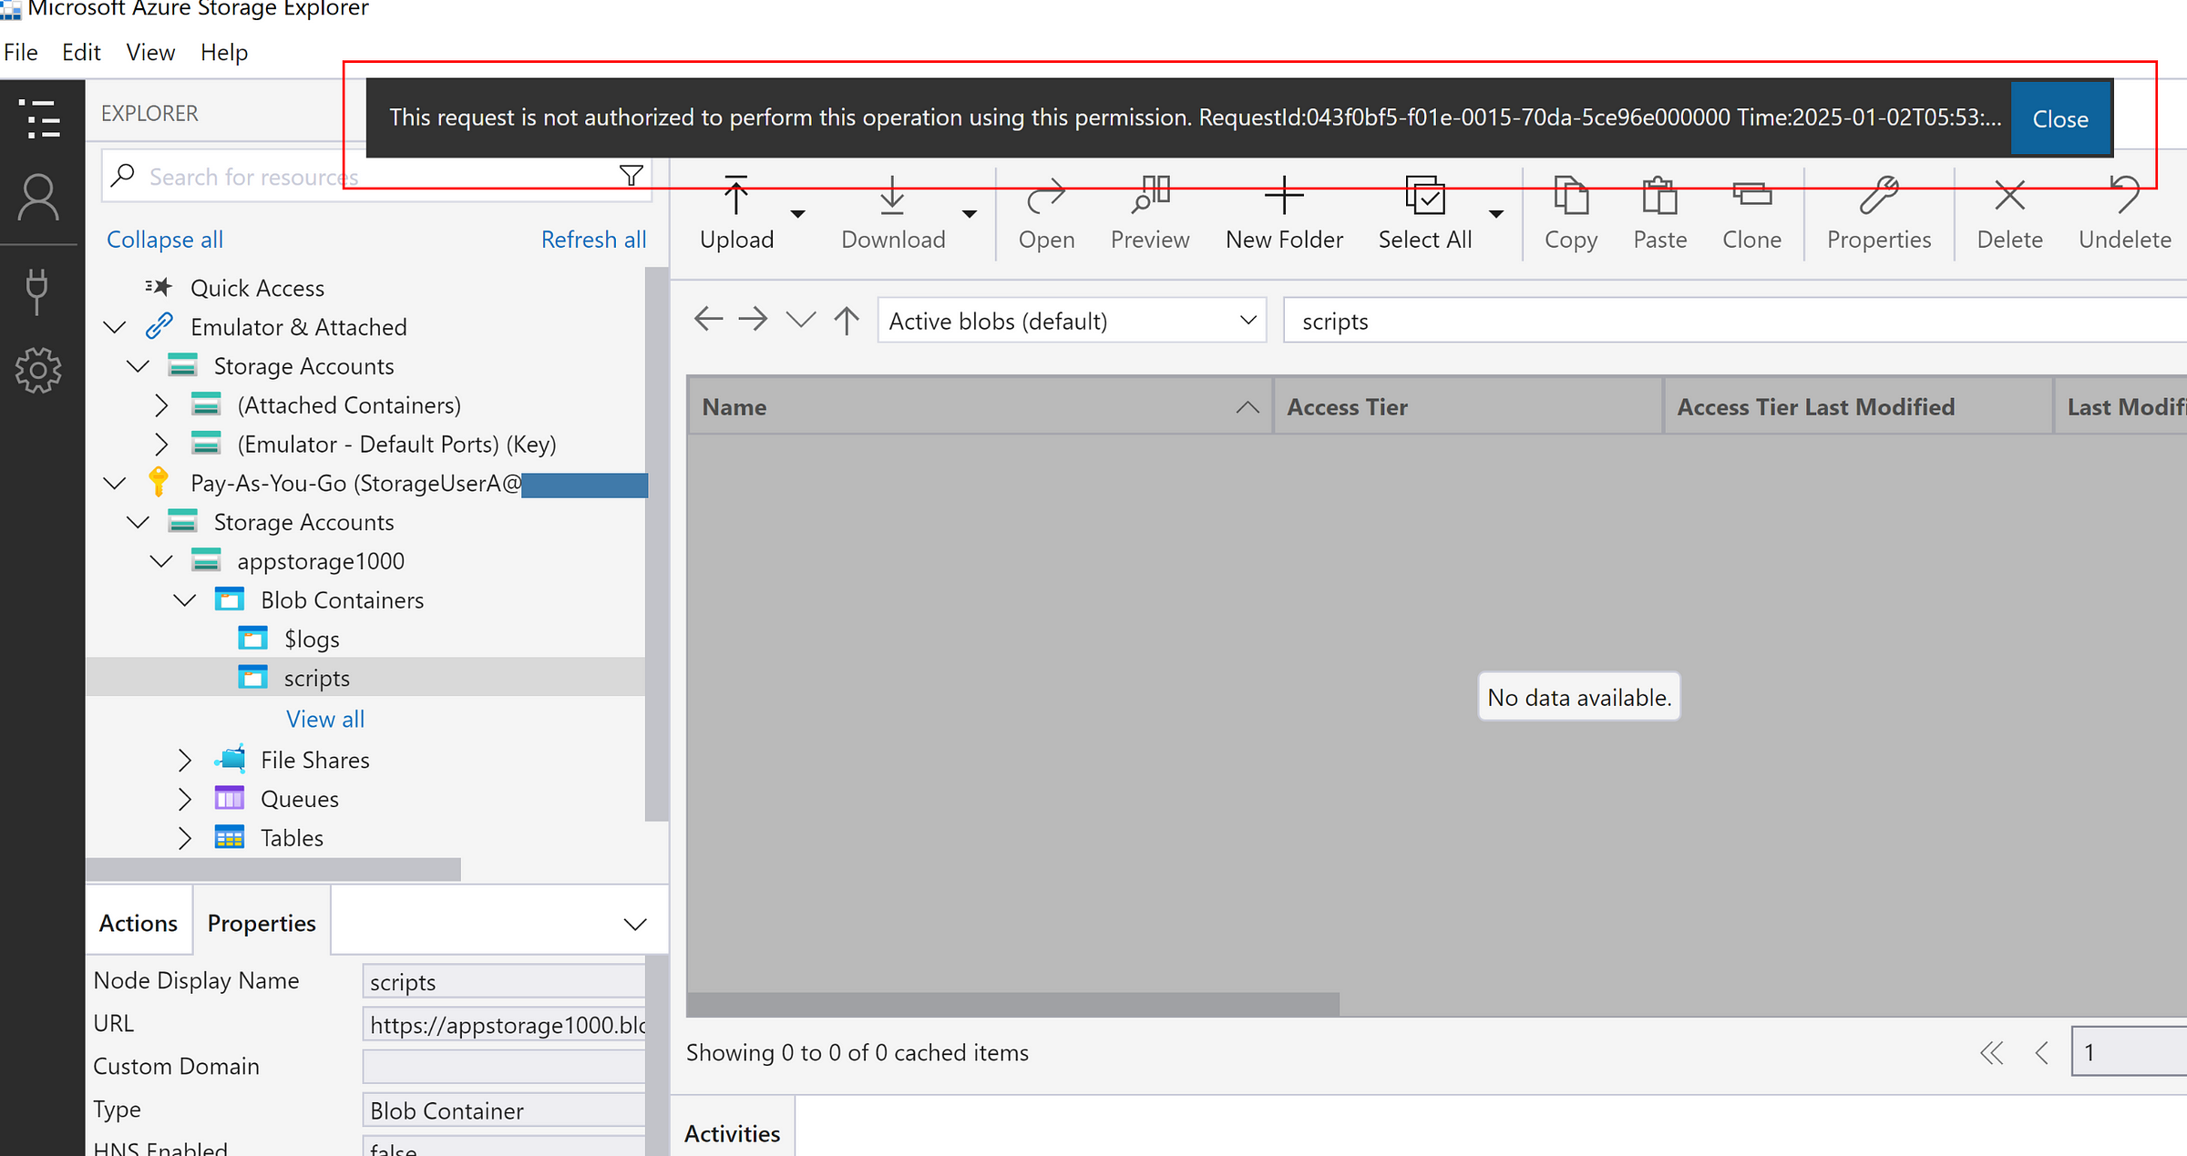
Task: Open the View menu
Action: (150, 52)
